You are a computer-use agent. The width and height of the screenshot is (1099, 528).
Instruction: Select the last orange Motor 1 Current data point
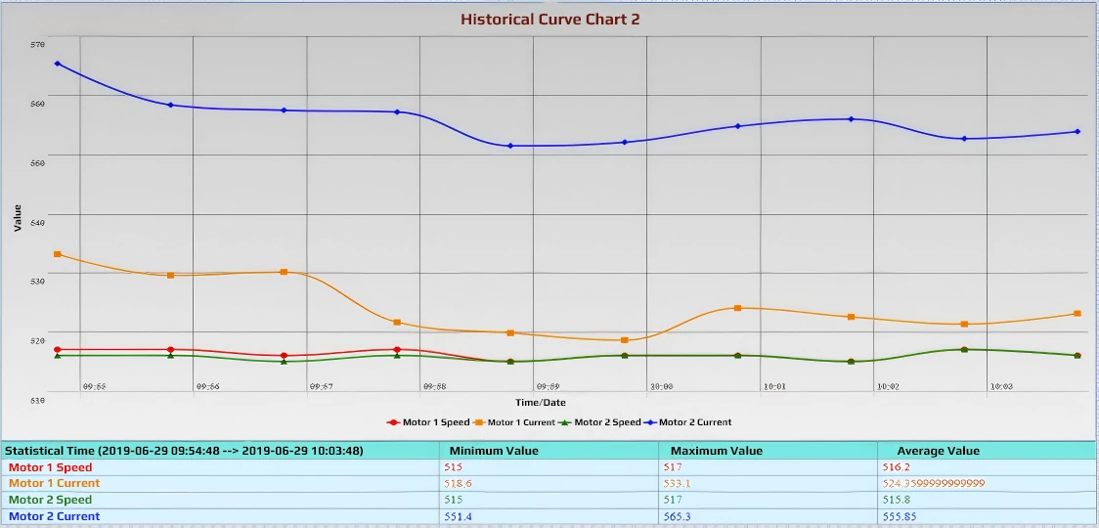click(1077, 314)
